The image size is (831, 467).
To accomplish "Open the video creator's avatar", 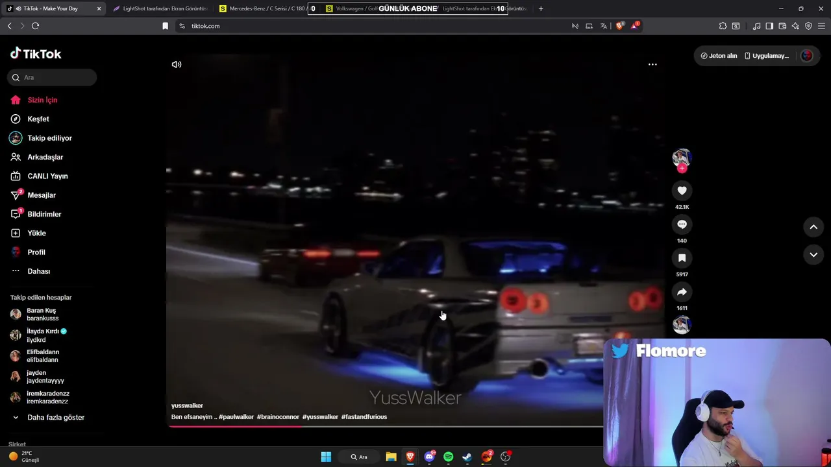I will point(682,157).
